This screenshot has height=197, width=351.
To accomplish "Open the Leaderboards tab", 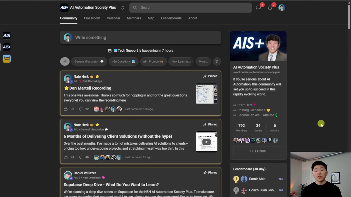I will point(171,18).
